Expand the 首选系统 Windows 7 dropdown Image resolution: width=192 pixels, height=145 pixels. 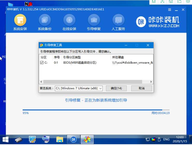(x=101, y=88)
